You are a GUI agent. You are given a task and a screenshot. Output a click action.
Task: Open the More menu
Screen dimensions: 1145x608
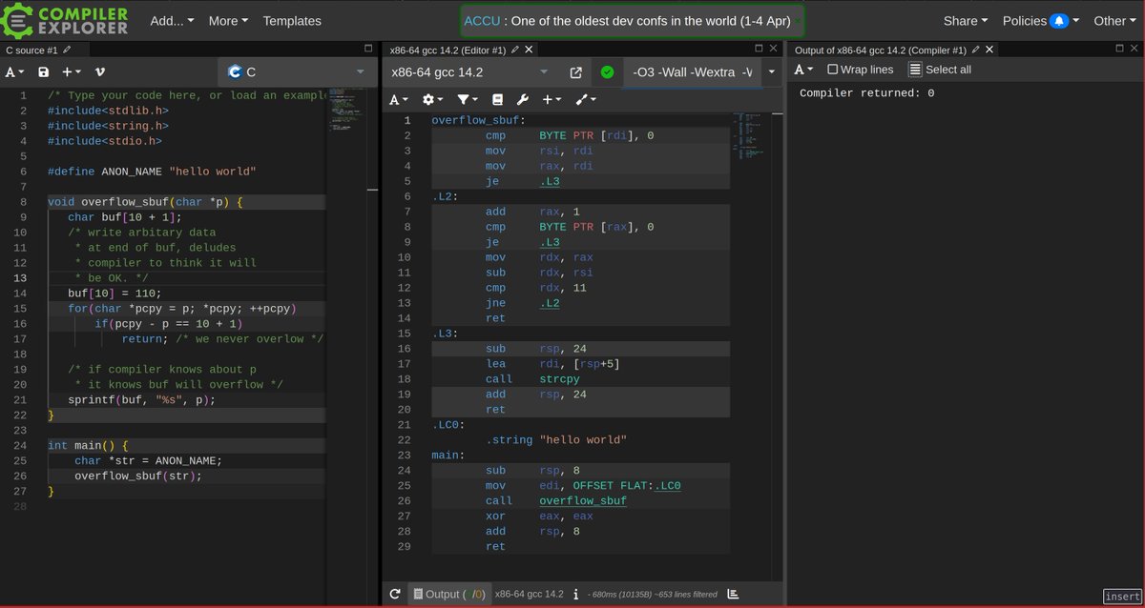228,20
